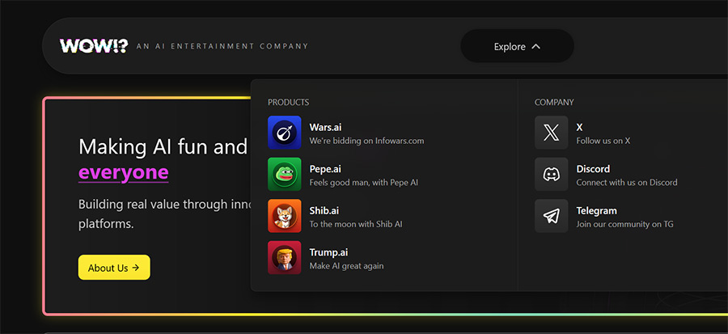Click the chevron arrow beside Explore
The image size is (728, 334).
point(535,46)
